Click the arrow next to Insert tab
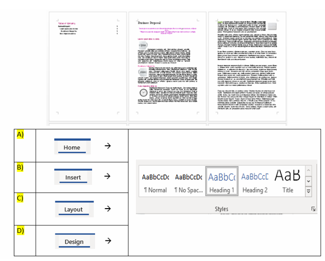Screen dimensions: 325x261 point(108,177)
